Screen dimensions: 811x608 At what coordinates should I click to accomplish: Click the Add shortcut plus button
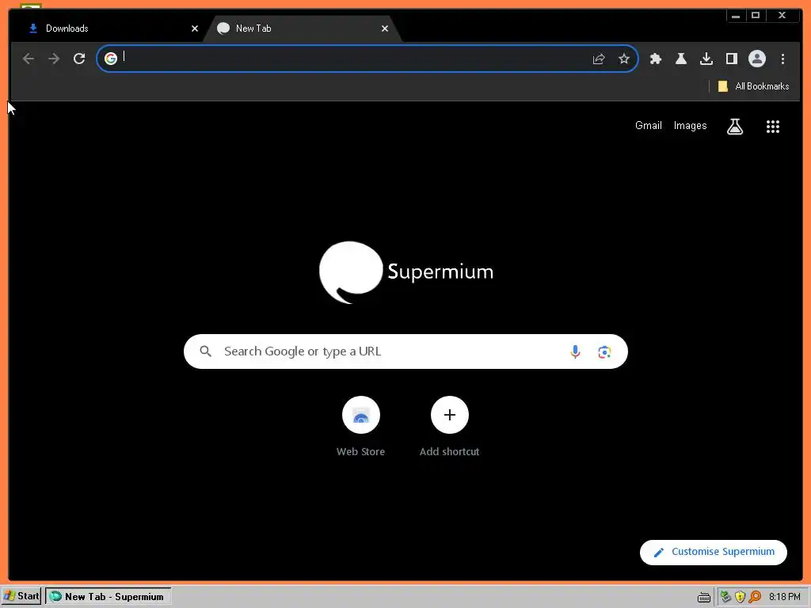pos(450,415)
